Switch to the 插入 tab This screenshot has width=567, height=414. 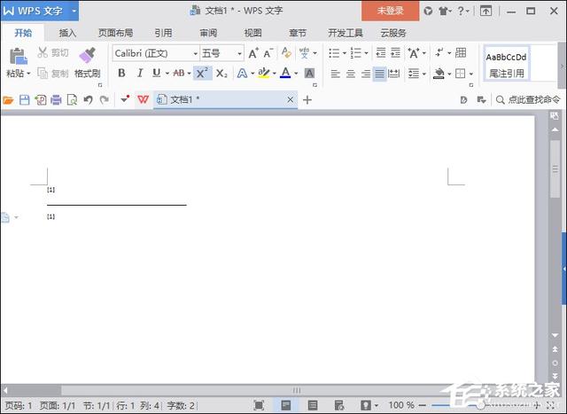click(67, 33)
